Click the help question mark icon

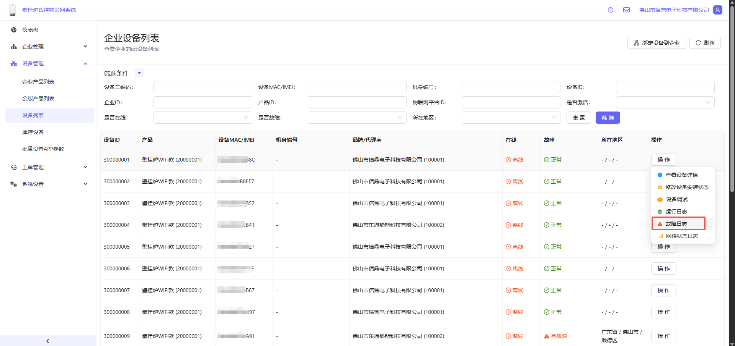(x=611, y=10)
